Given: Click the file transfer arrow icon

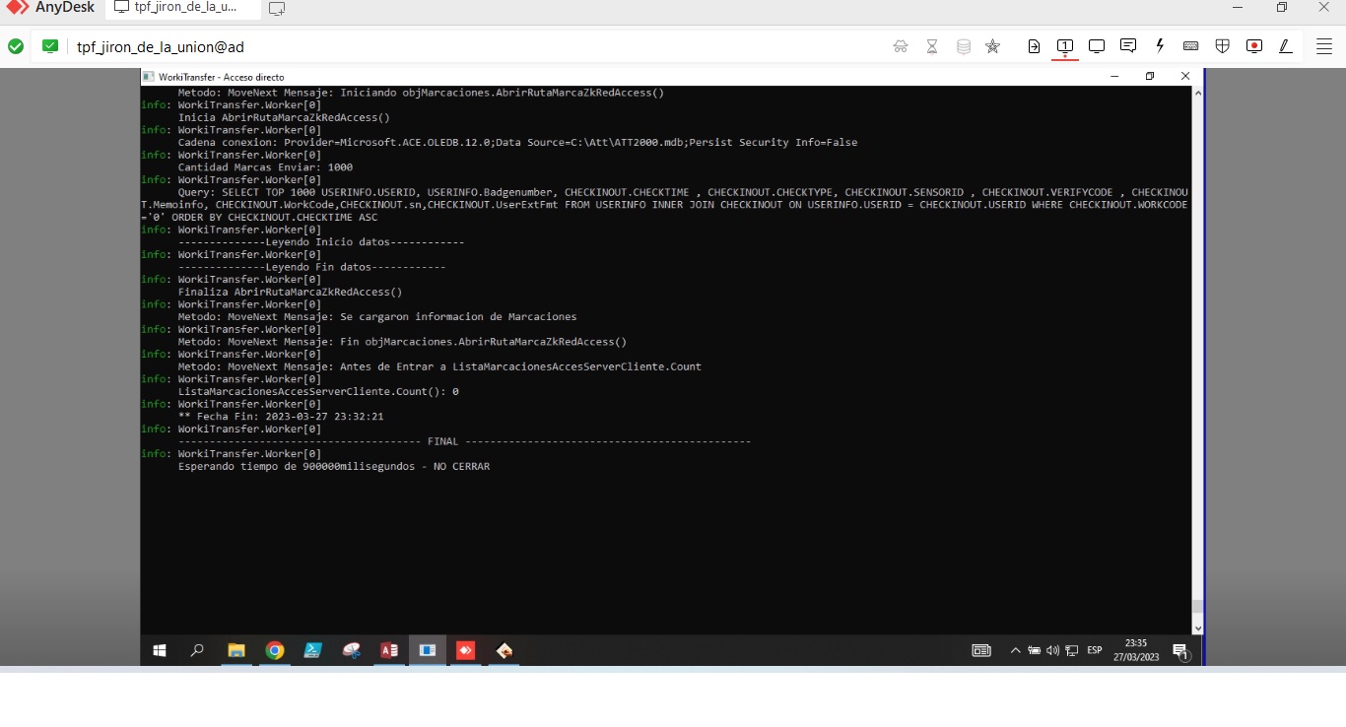Looking at the screenshot, I should coord(1034,46).
